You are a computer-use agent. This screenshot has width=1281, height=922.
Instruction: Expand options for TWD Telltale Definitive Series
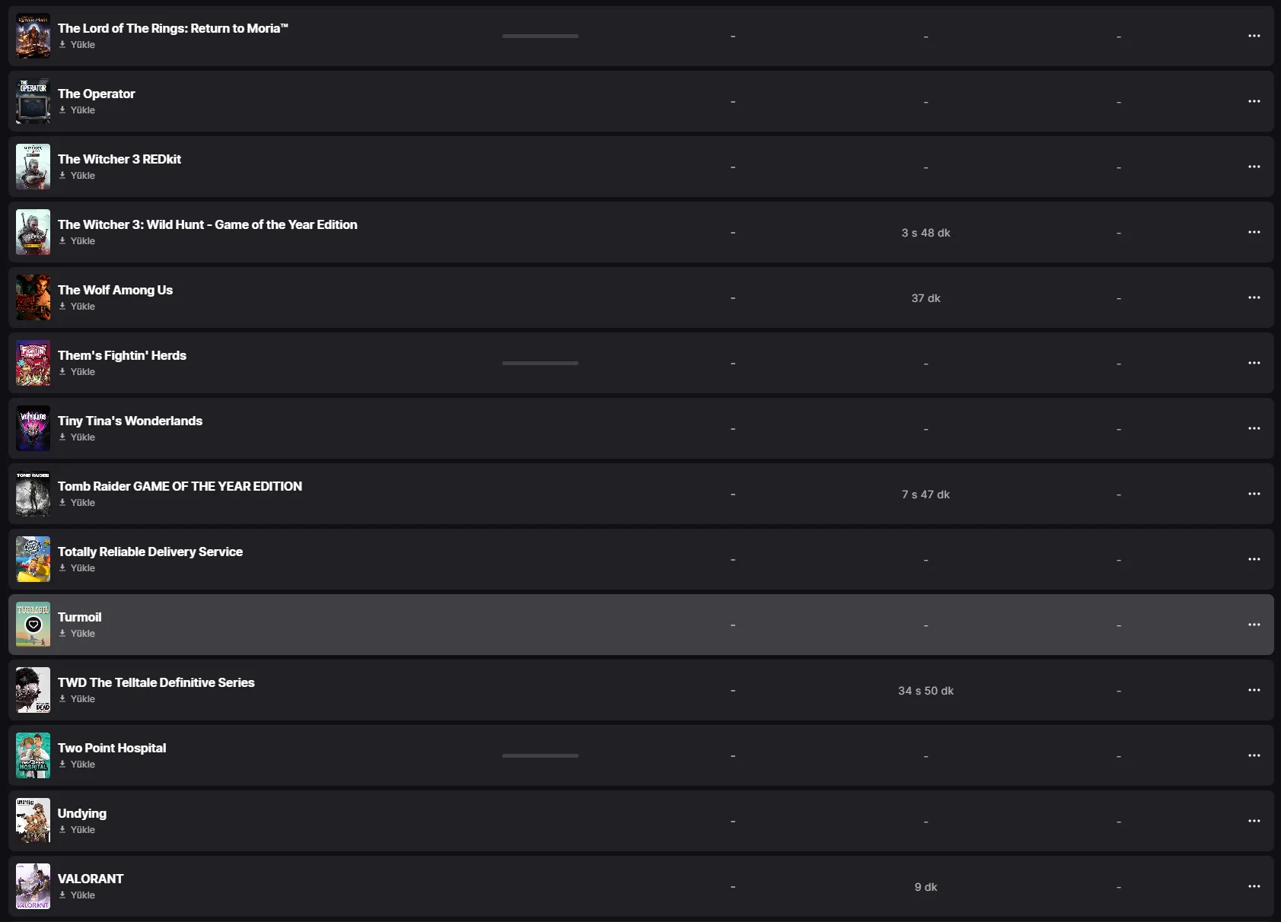point(1254,690)
